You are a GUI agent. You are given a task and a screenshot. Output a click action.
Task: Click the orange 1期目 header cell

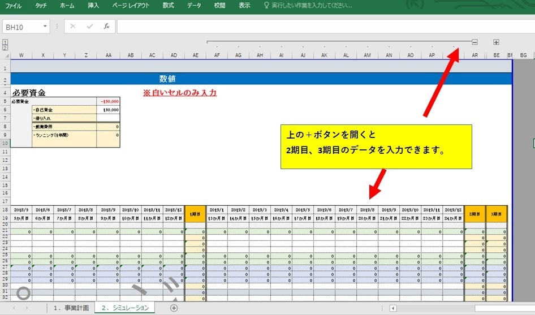195,214
